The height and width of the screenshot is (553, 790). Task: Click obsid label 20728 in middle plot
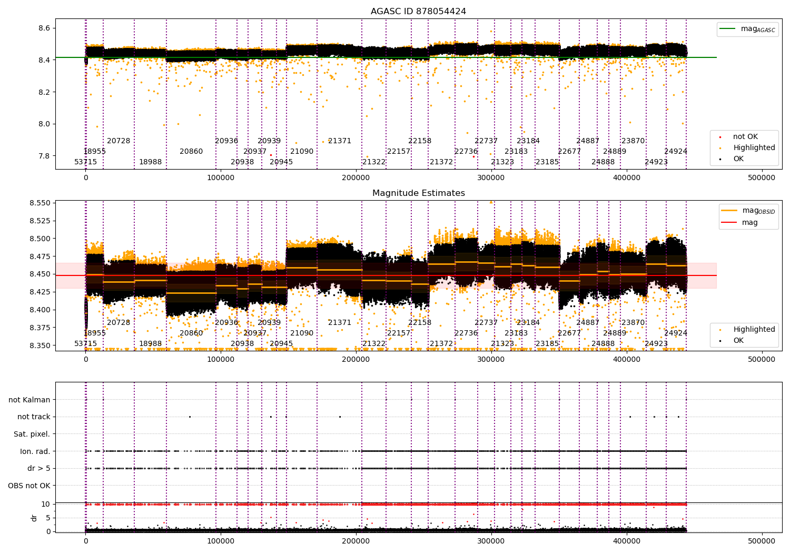(x=118, y=323)
